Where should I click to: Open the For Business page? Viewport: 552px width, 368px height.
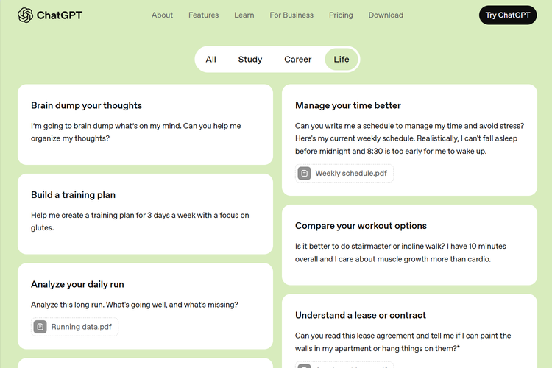point(291,15)
